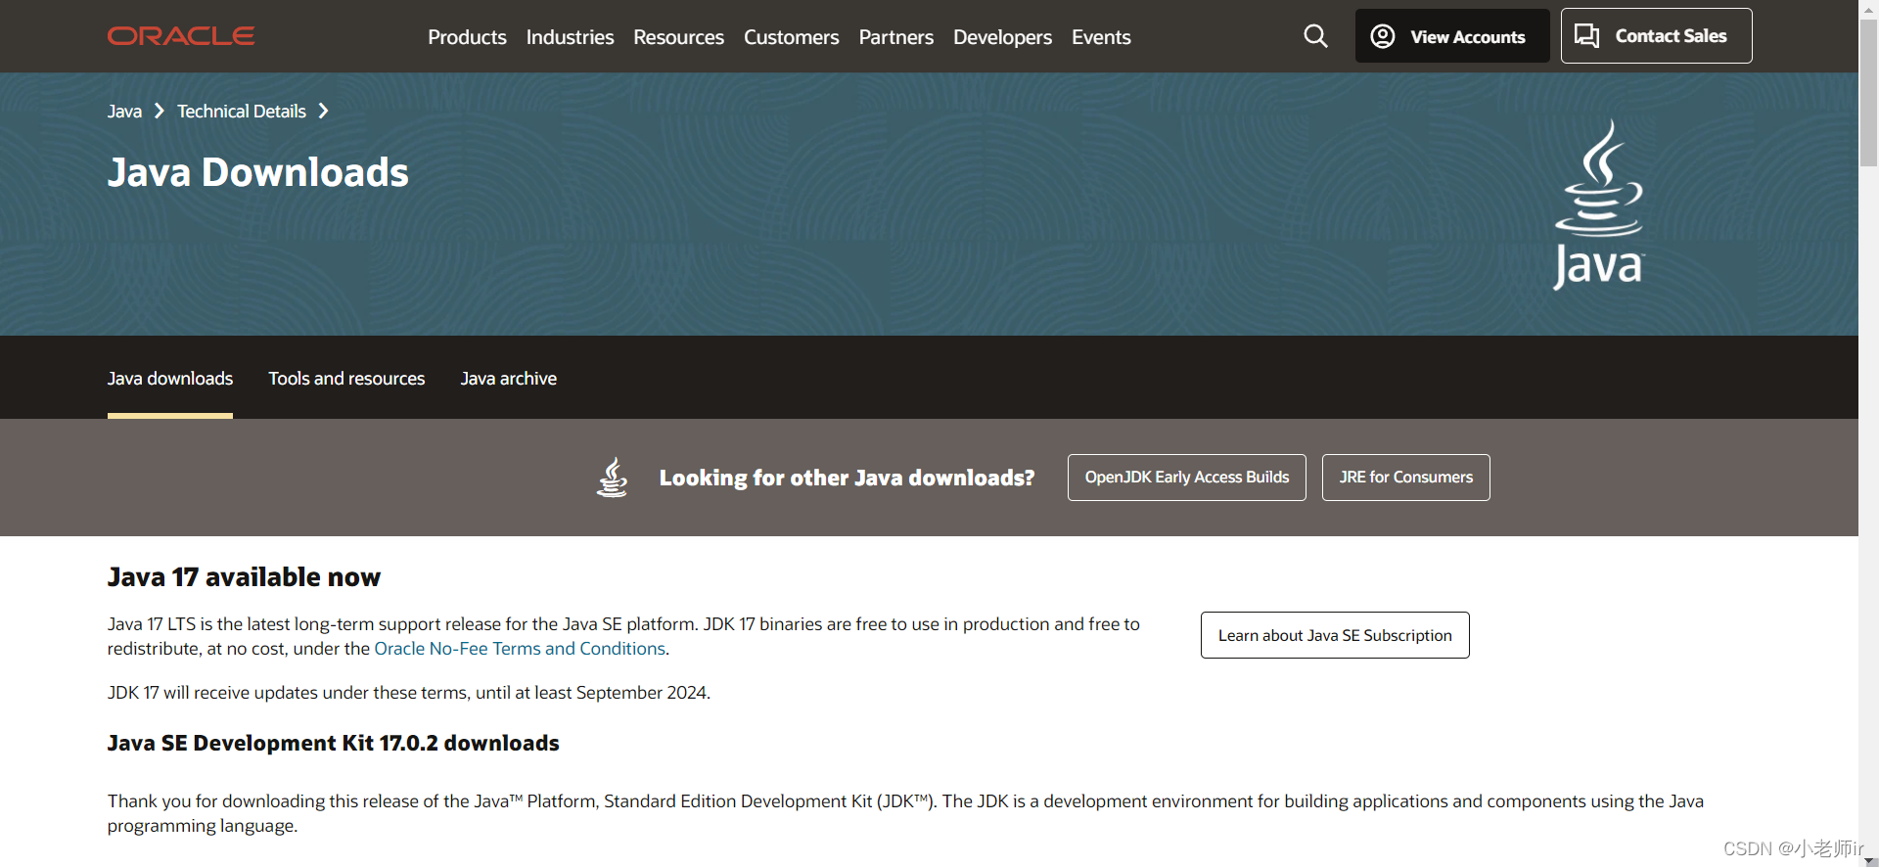Click the chat bubble icon in Contact Sales

point(1586,36)
